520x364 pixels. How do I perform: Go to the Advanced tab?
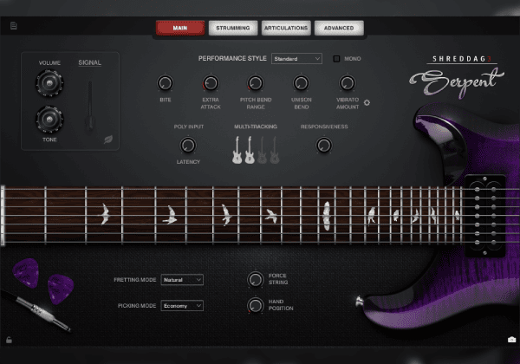[x=338, y=28]
